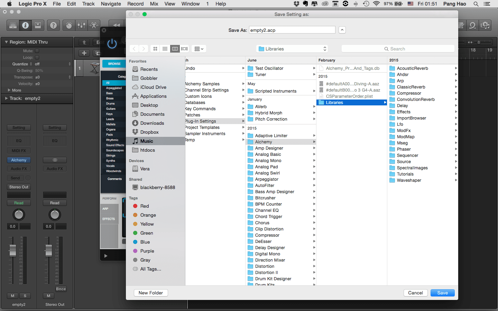Open the Media browser camera-music button
The image size is (498, 311).
coord(485,25)
